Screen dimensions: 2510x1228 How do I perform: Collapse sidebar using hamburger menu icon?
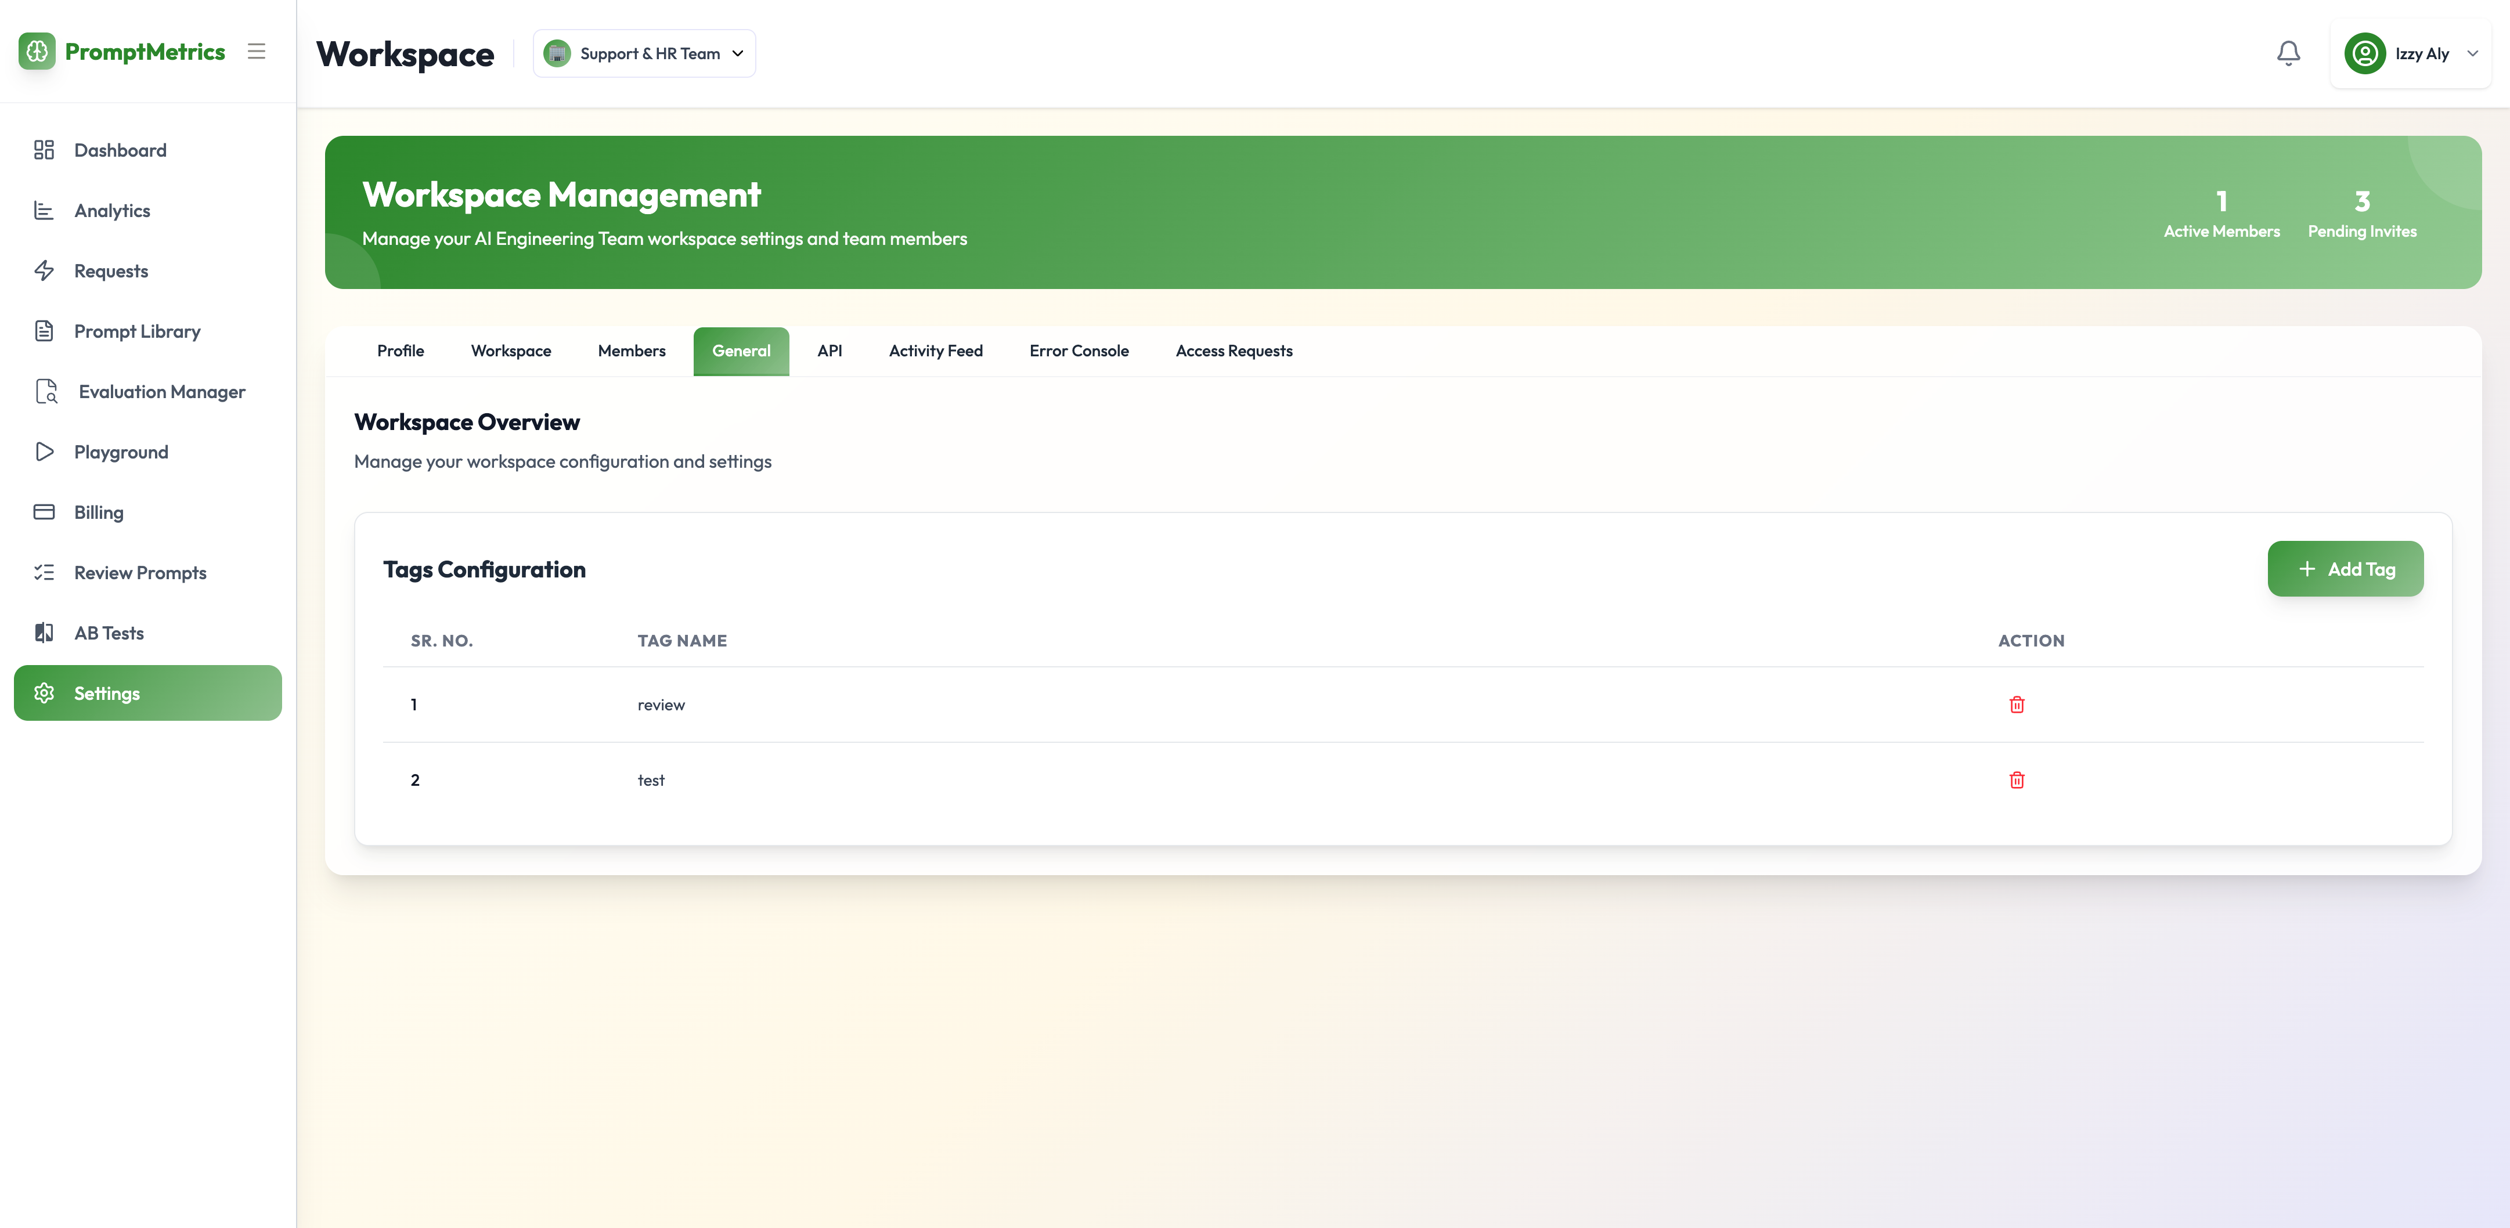(x=256, y=52)
